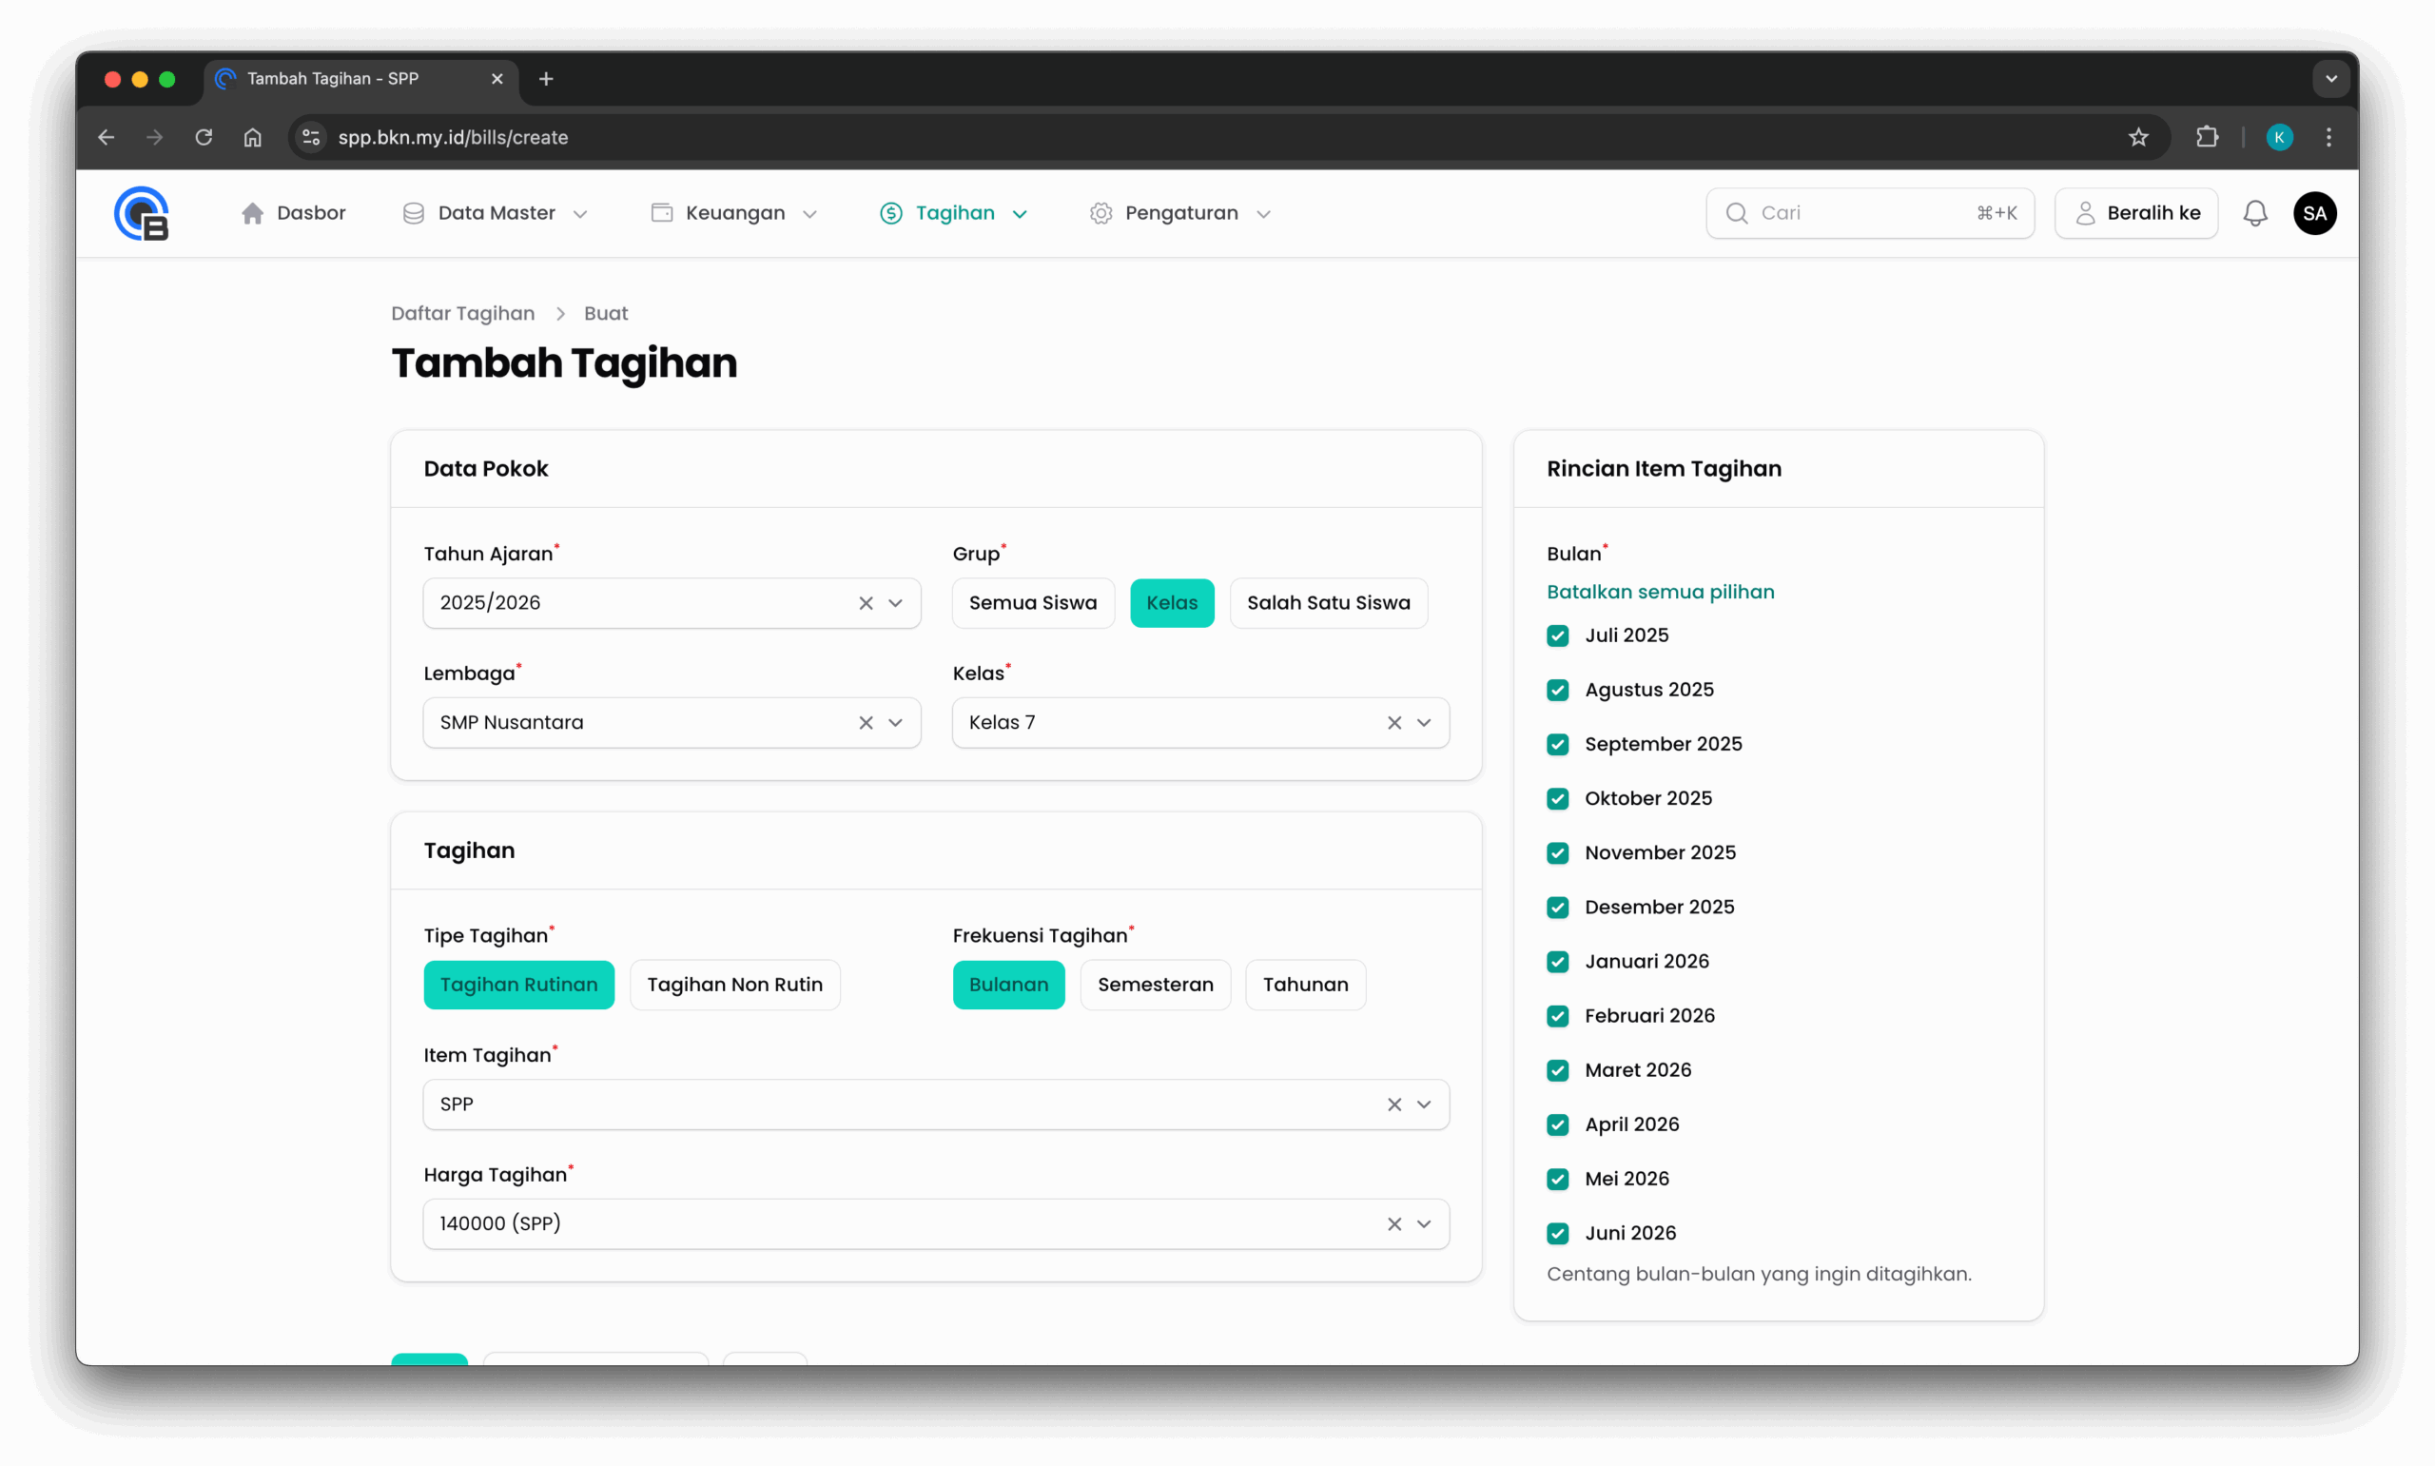Viewport: 2435px width, 1466px height.
Task: Click the SA user avatar
Action: (x=2313, y=213)
